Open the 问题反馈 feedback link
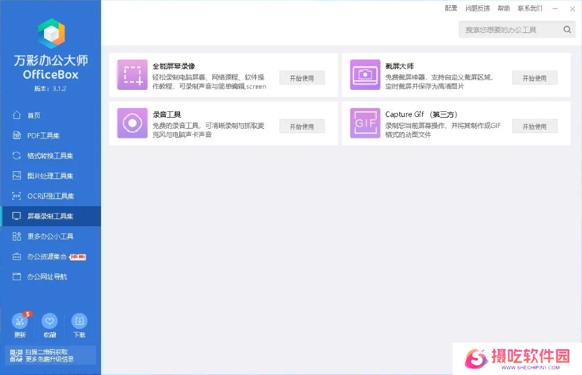This screenshot has width=582, height=375. tap(477, 8)
